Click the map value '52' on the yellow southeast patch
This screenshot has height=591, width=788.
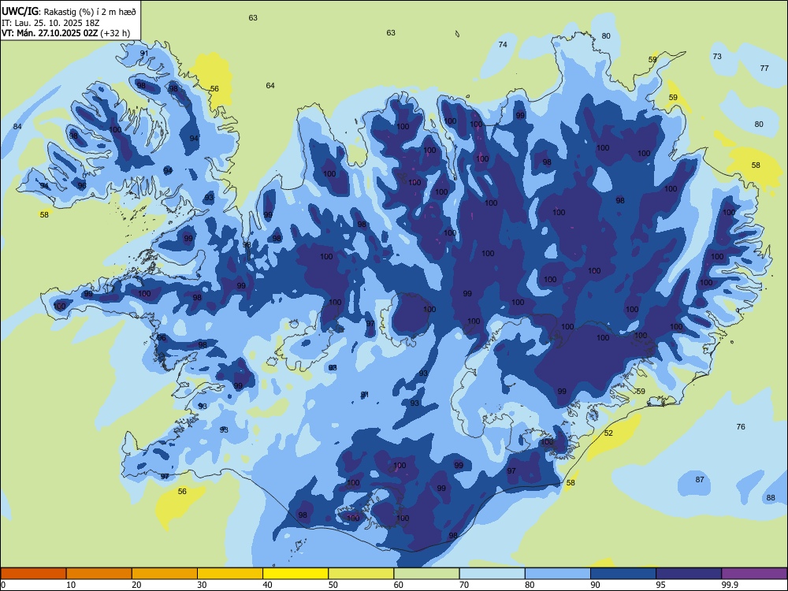[x=608, y=433]
